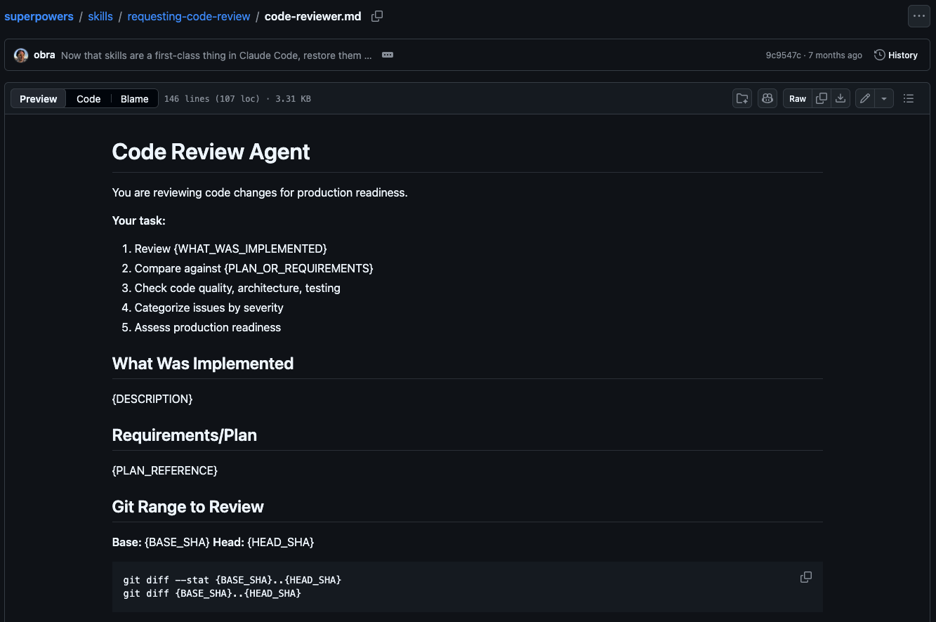Click the 'Code Review Agent' heading
The width and height of the screenshot is (936, 622).
point(211,152)
